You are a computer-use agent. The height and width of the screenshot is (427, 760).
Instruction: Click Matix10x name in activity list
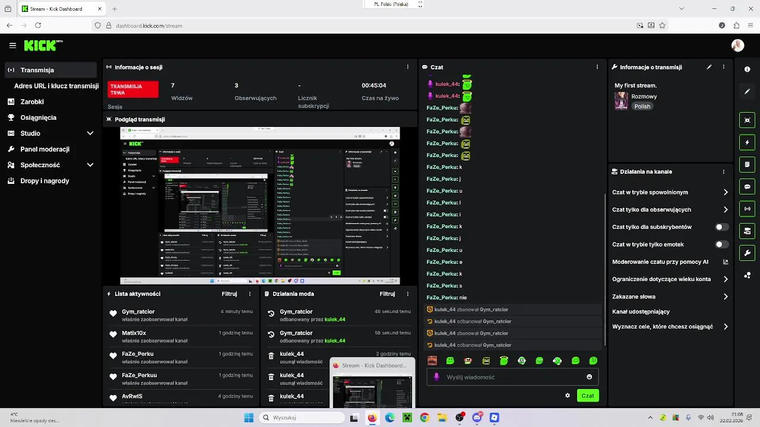point(134,333)
